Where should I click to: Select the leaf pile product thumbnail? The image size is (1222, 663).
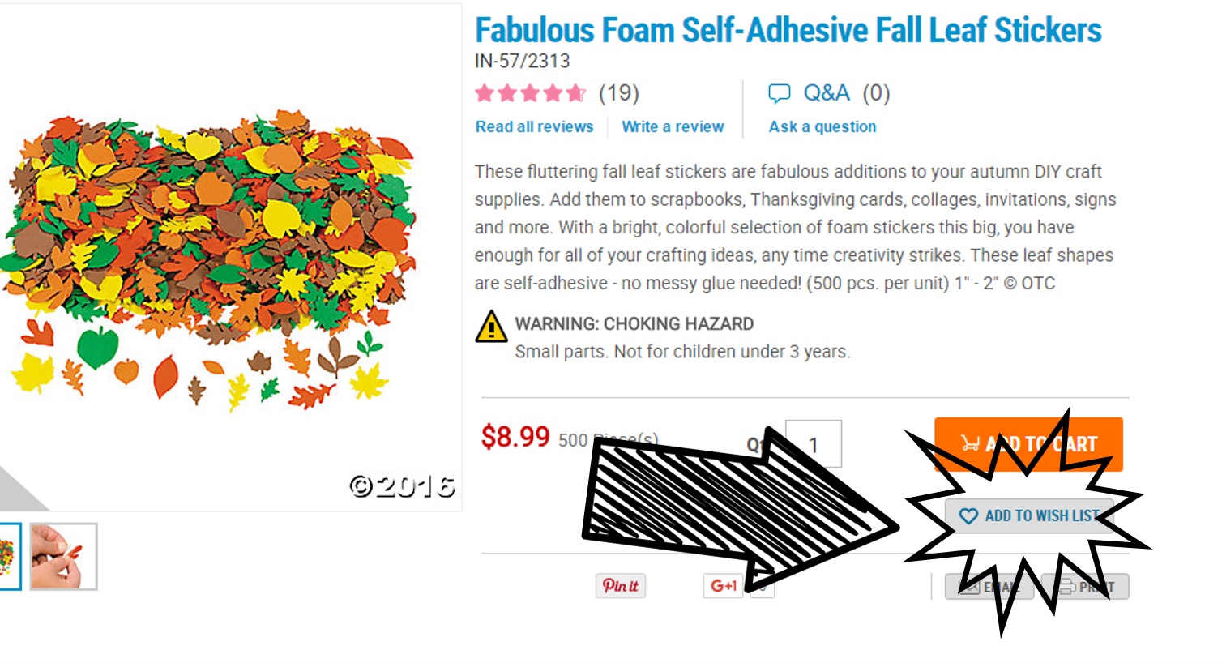coord(11,555)
